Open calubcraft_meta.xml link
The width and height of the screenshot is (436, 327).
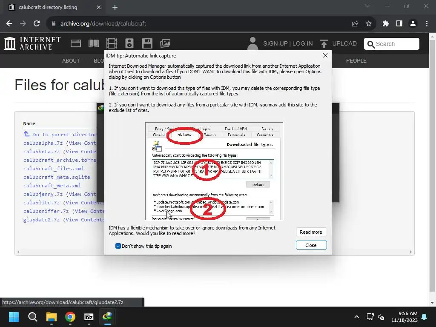click(x=52, y=186)
